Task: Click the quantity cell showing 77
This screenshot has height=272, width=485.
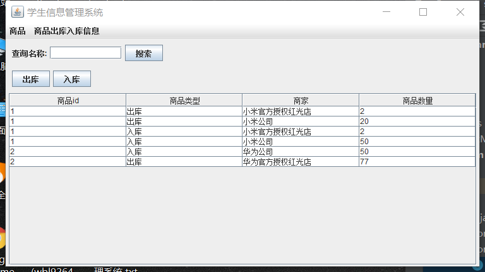Action: [x=417, y=162]
